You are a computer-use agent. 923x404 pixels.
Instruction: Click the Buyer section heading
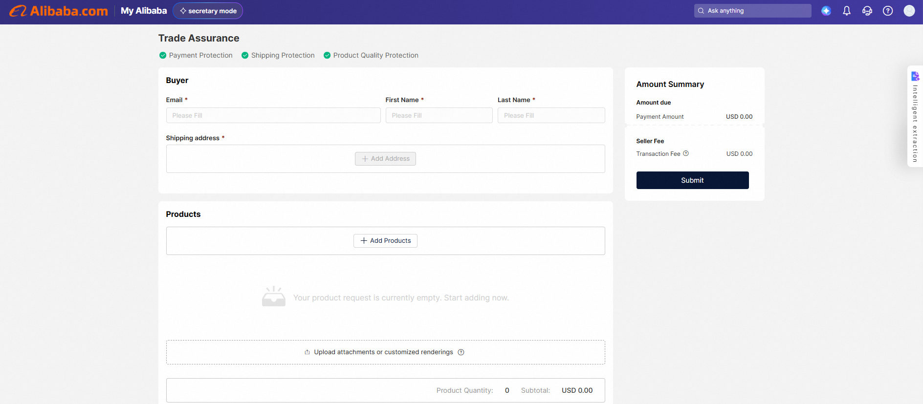click(177, 81)
